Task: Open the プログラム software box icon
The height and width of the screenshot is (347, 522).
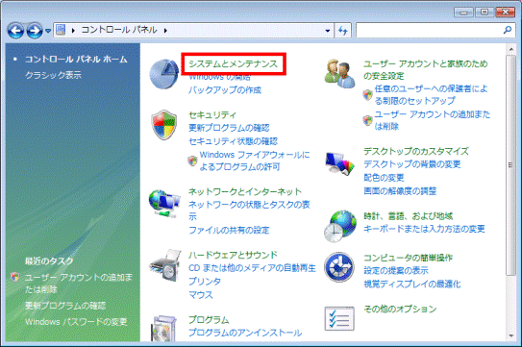Action: (x=164, y=328)
